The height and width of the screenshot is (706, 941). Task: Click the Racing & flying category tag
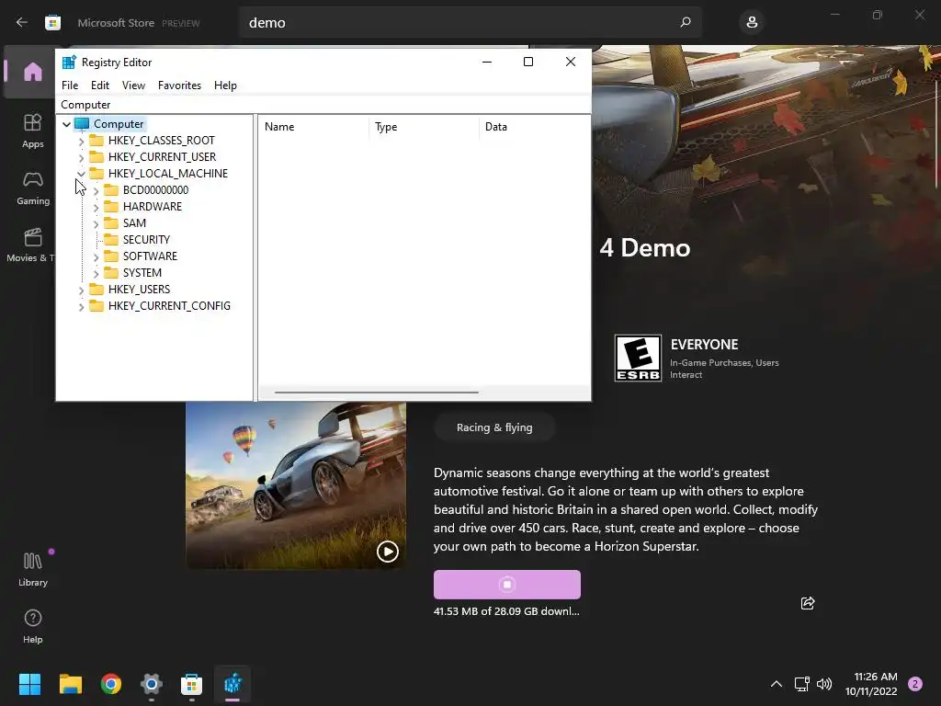(x=494, y=427)
